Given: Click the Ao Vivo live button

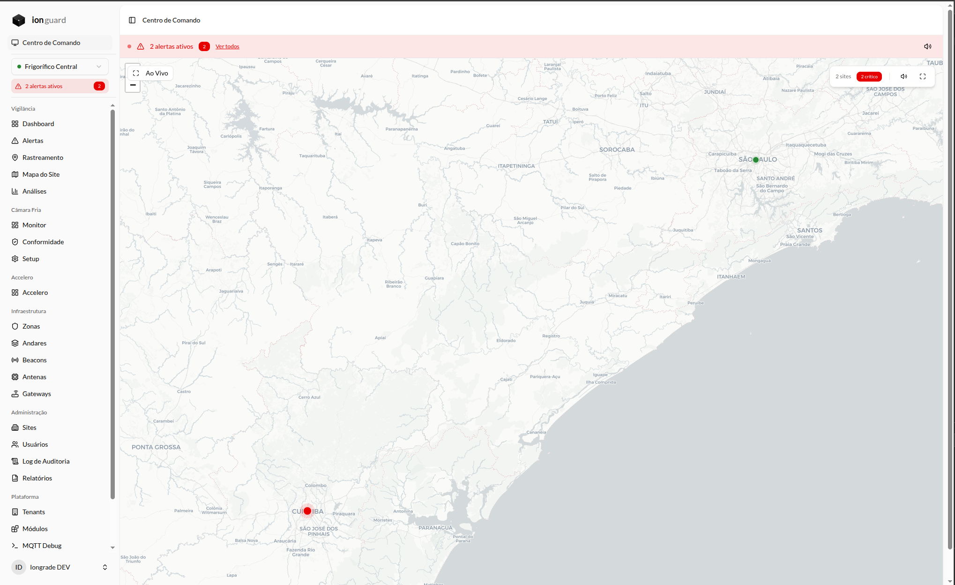Looking at the screenshot, I should click(x=150, y=73).
